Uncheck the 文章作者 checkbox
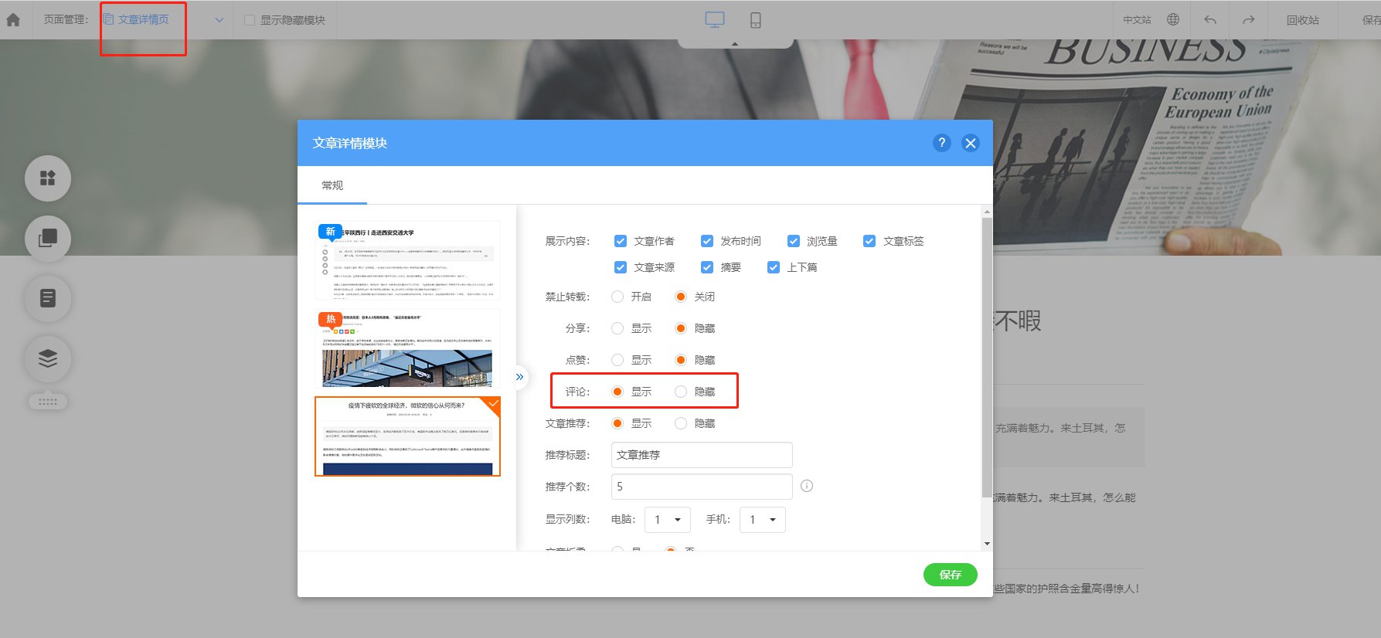Viewport: 1381px width, 638px height. click(621, 241)
